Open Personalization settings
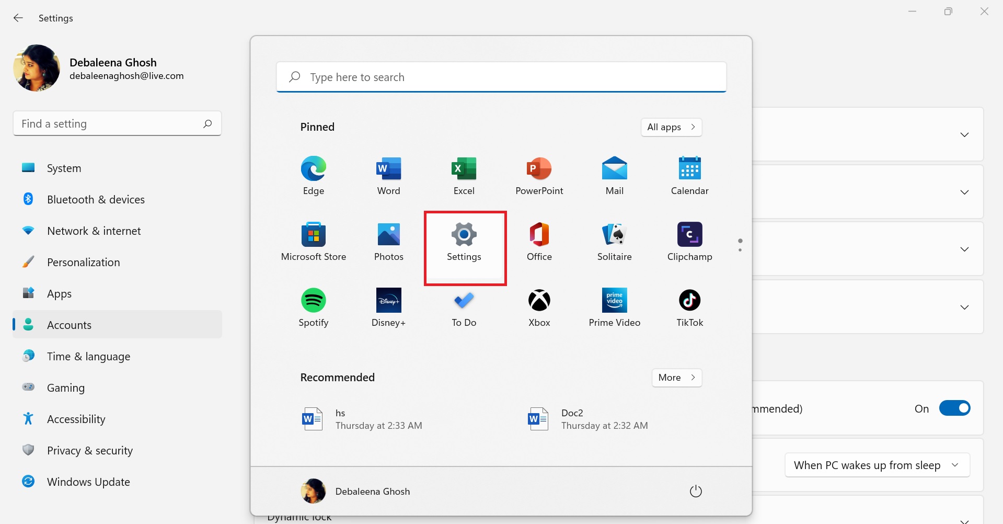Screen dimensions: 1003x524 (x=118, y=262)
